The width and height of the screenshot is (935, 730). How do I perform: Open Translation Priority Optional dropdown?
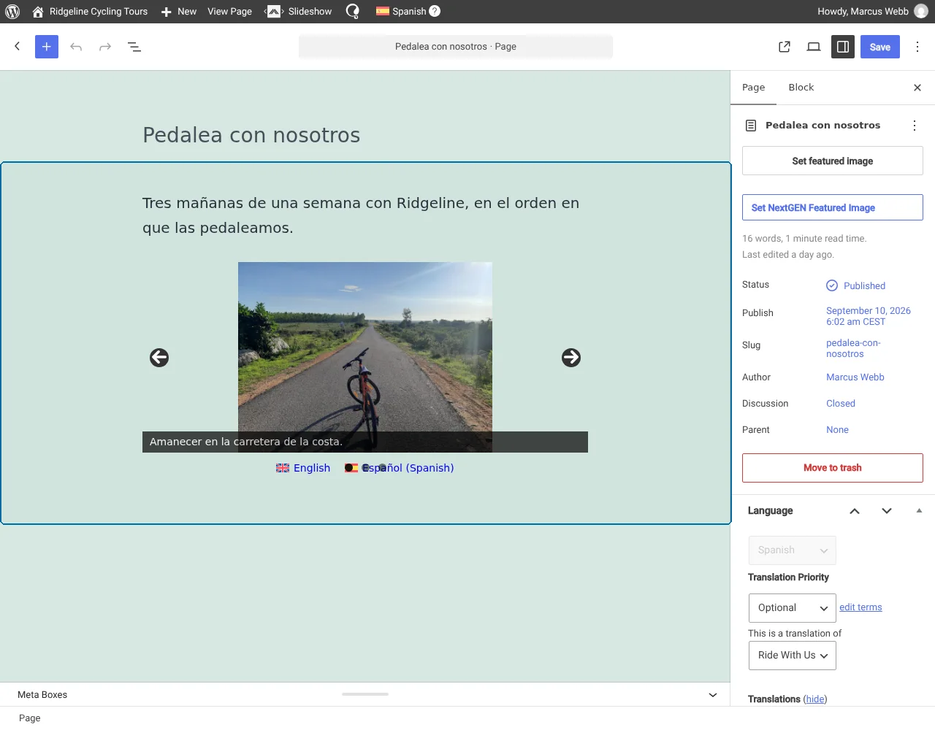[x=793, y=608]
